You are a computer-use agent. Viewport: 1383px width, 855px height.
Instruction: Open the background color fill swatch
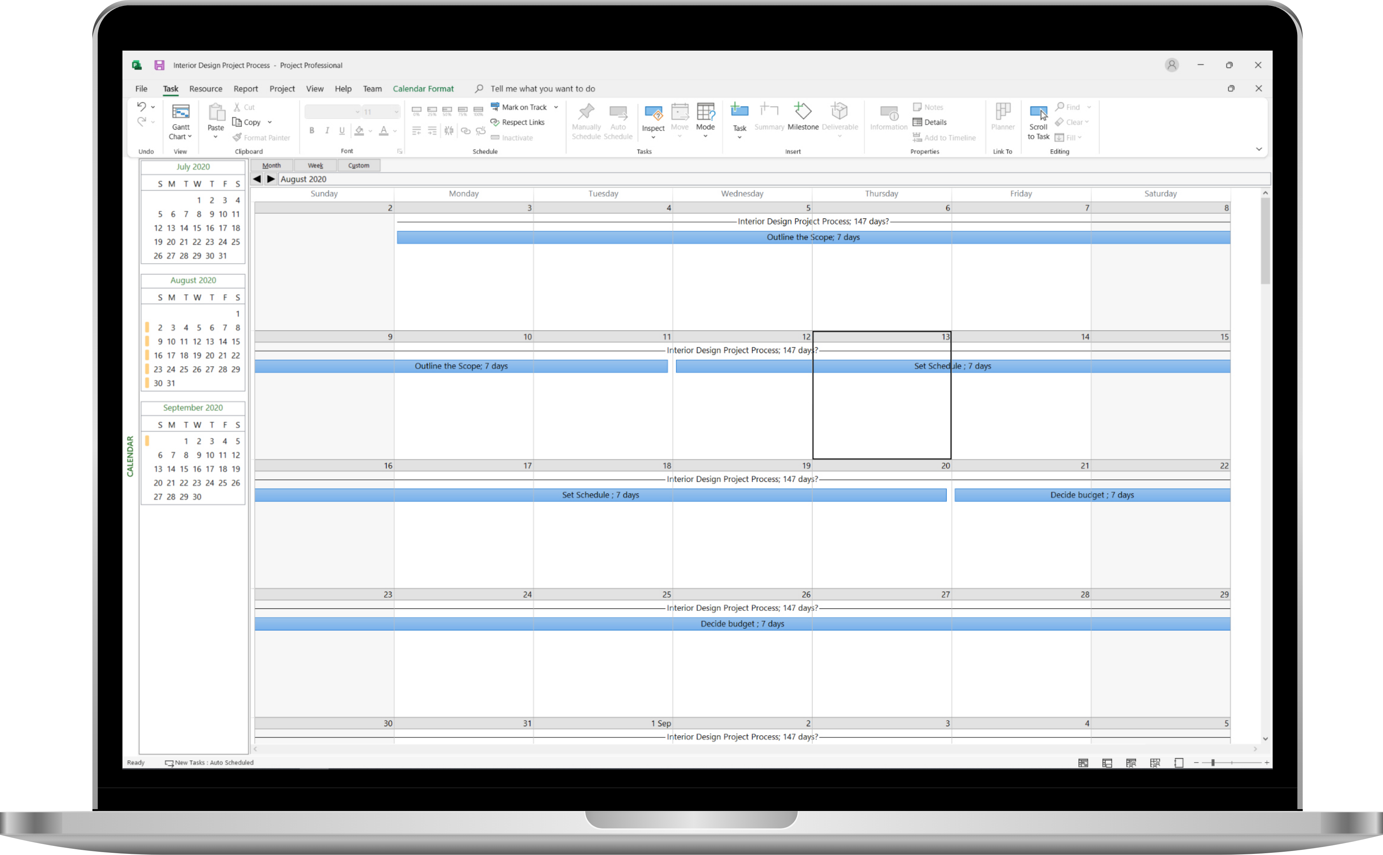[359, 131]
